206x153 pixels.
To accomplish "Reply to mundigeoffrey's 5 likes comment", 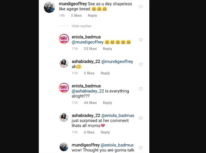I will (92, 15).
